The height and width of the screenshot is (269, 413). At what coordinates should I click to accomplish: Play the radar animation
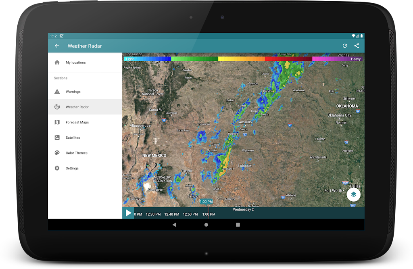click(128, 213)
